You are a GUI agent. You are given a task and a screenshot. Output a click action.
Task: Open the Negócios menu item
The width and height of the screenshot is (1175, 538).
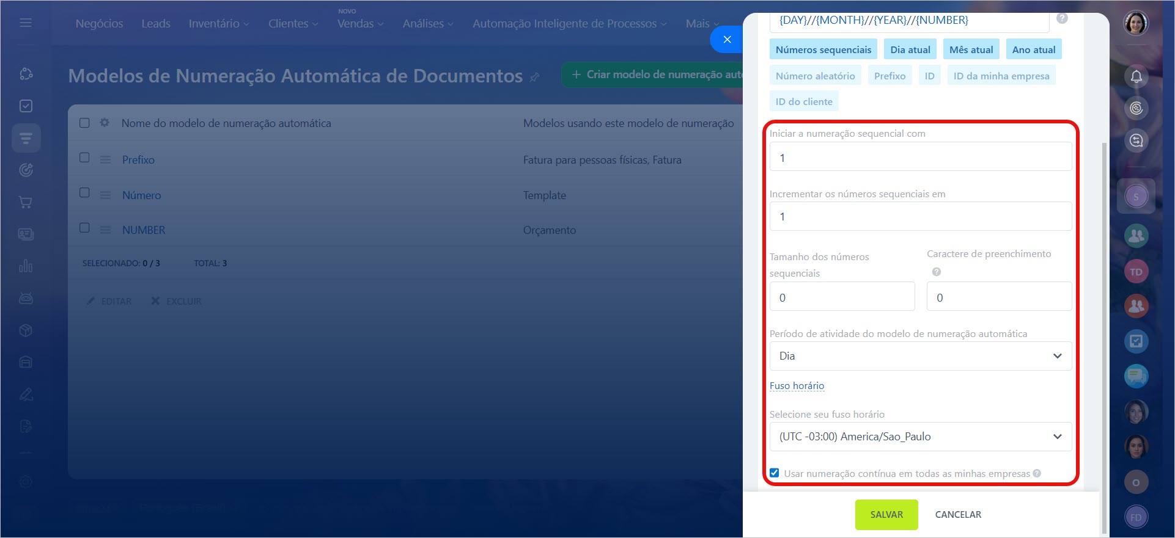(99, 23)
